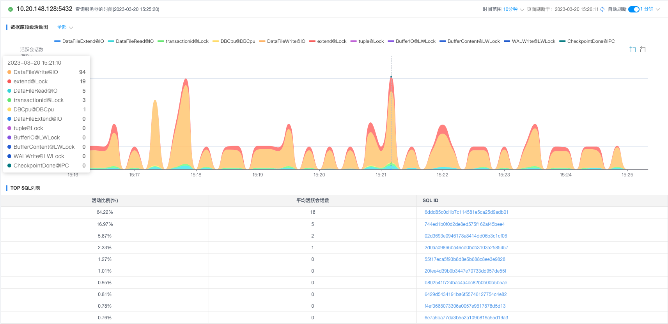
Task: Toggle the DataFileExtend@IO legend series
Action: (79, 41)
